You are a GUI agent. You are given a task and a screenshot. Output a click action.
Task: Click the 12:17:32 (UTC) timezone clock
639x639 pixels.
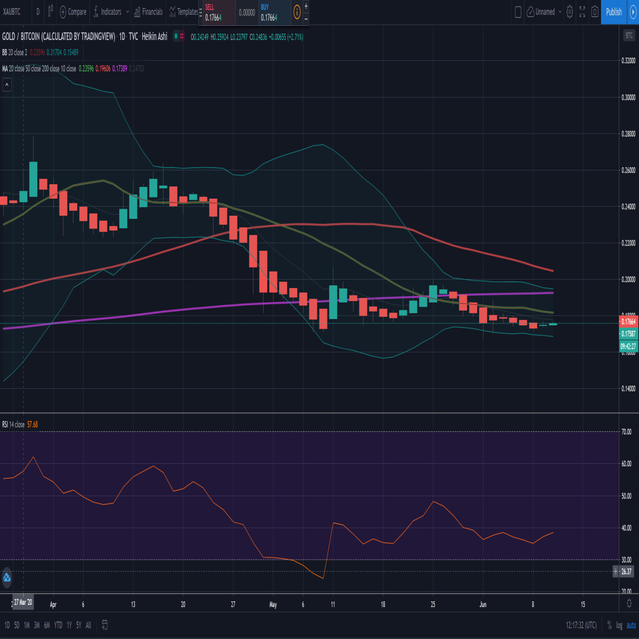tap(581, 625)
